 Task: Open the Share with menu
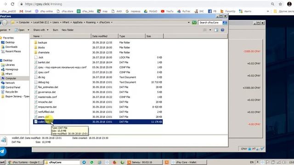tap(41, 30)
